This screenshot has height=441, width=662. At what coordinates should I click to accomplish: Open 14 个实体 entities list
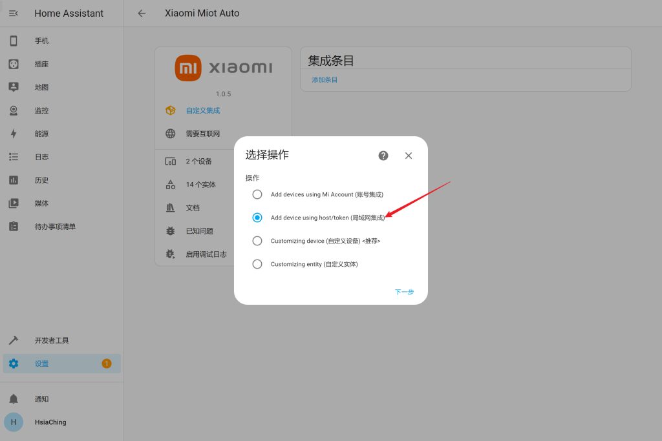pyautogui.click(x=200, y=185)
